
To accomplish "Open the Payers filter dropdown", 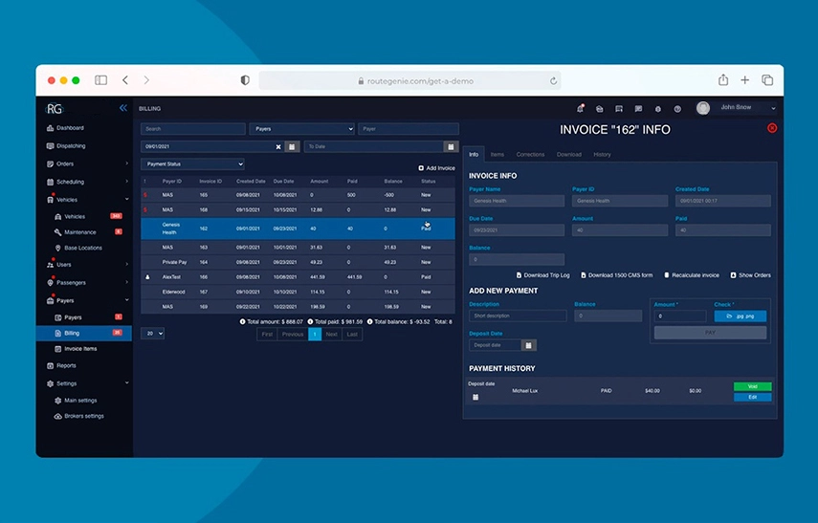I will coord(302,129).
